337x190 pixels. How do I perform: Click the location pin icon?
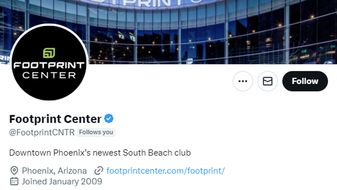(14, 171)
